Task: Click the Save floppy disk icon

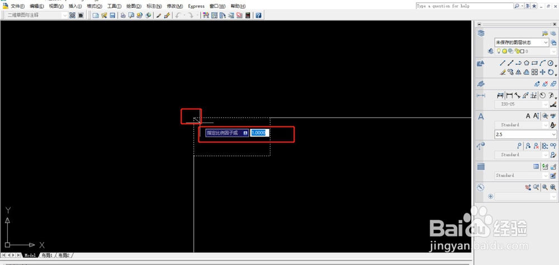Action: [112, 15]
